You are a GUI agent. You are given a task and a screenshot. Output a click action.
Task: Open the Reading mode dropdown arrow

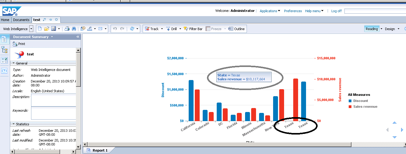(381, 29)
